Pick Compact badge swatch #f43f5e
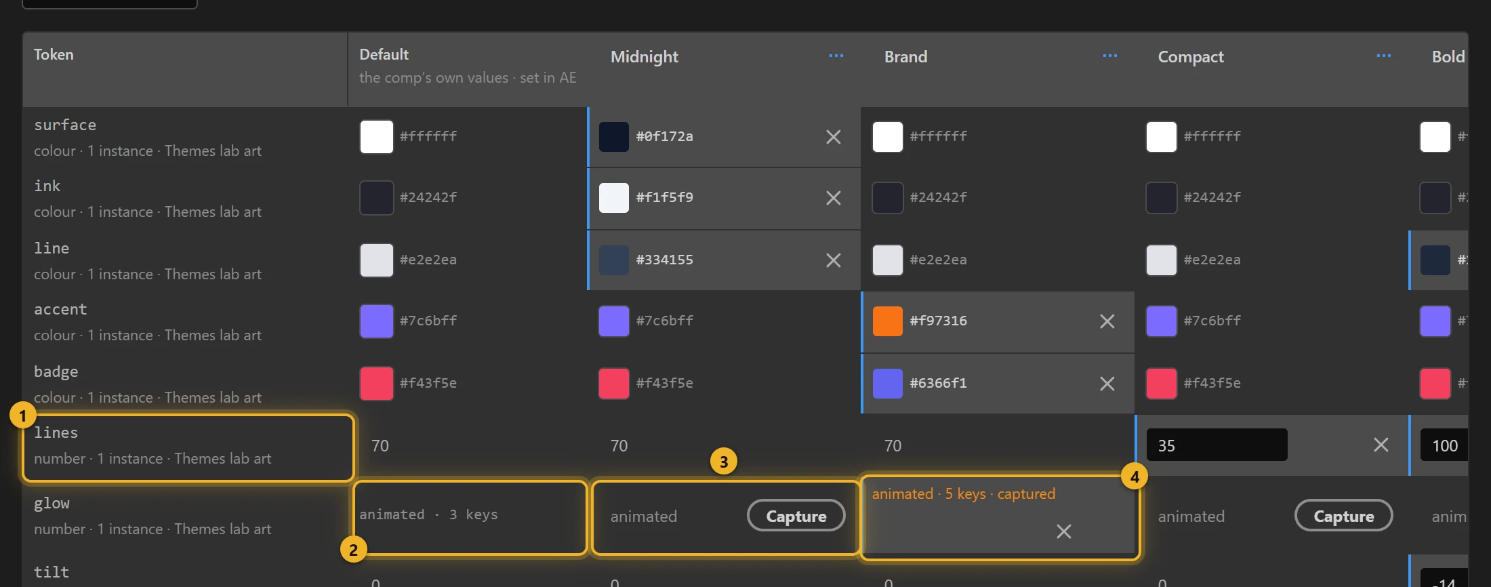 pos(1162,384)
